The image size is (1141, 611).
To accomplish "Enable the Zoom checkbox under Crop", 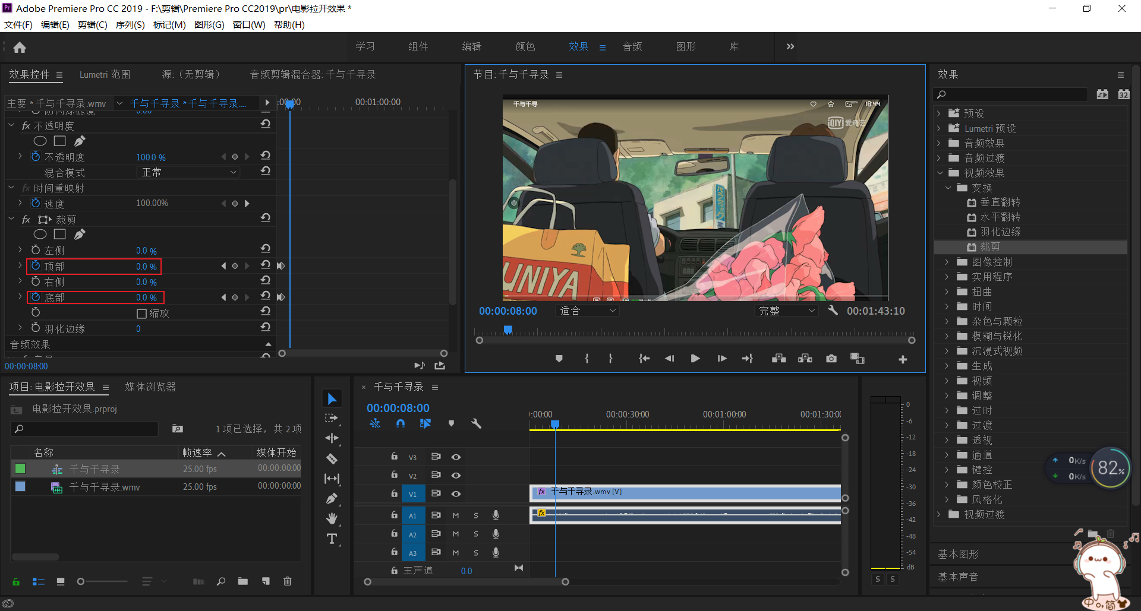I will (x=141, y=314).
